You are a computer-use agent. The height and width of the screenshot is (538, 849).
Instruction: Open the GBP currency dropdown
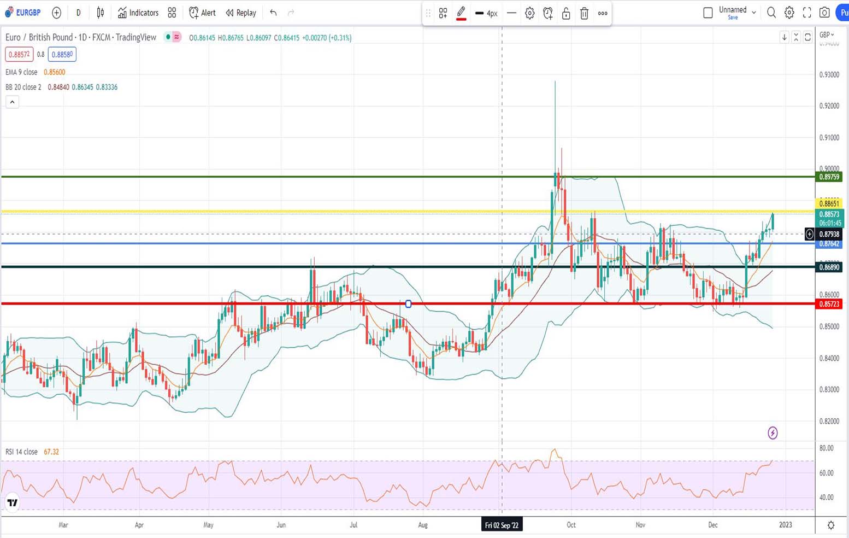pyautogui.click(x=826, y=35)
